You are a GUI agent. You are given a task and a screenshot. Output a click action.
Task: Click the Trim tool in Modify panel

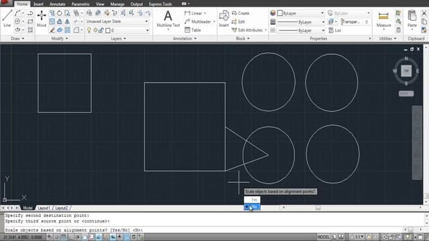76,21
